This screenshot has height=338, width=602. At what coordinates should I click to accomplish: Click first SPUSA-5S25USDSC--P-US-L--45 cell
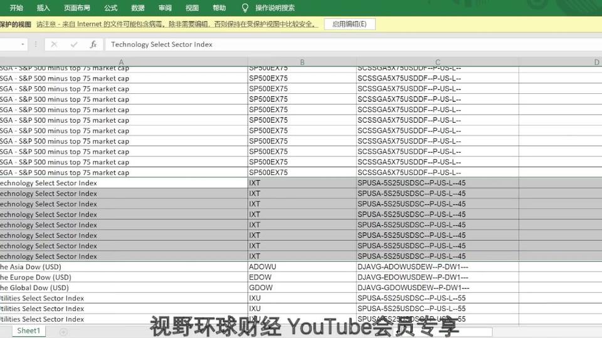click(x=438, y=183)
